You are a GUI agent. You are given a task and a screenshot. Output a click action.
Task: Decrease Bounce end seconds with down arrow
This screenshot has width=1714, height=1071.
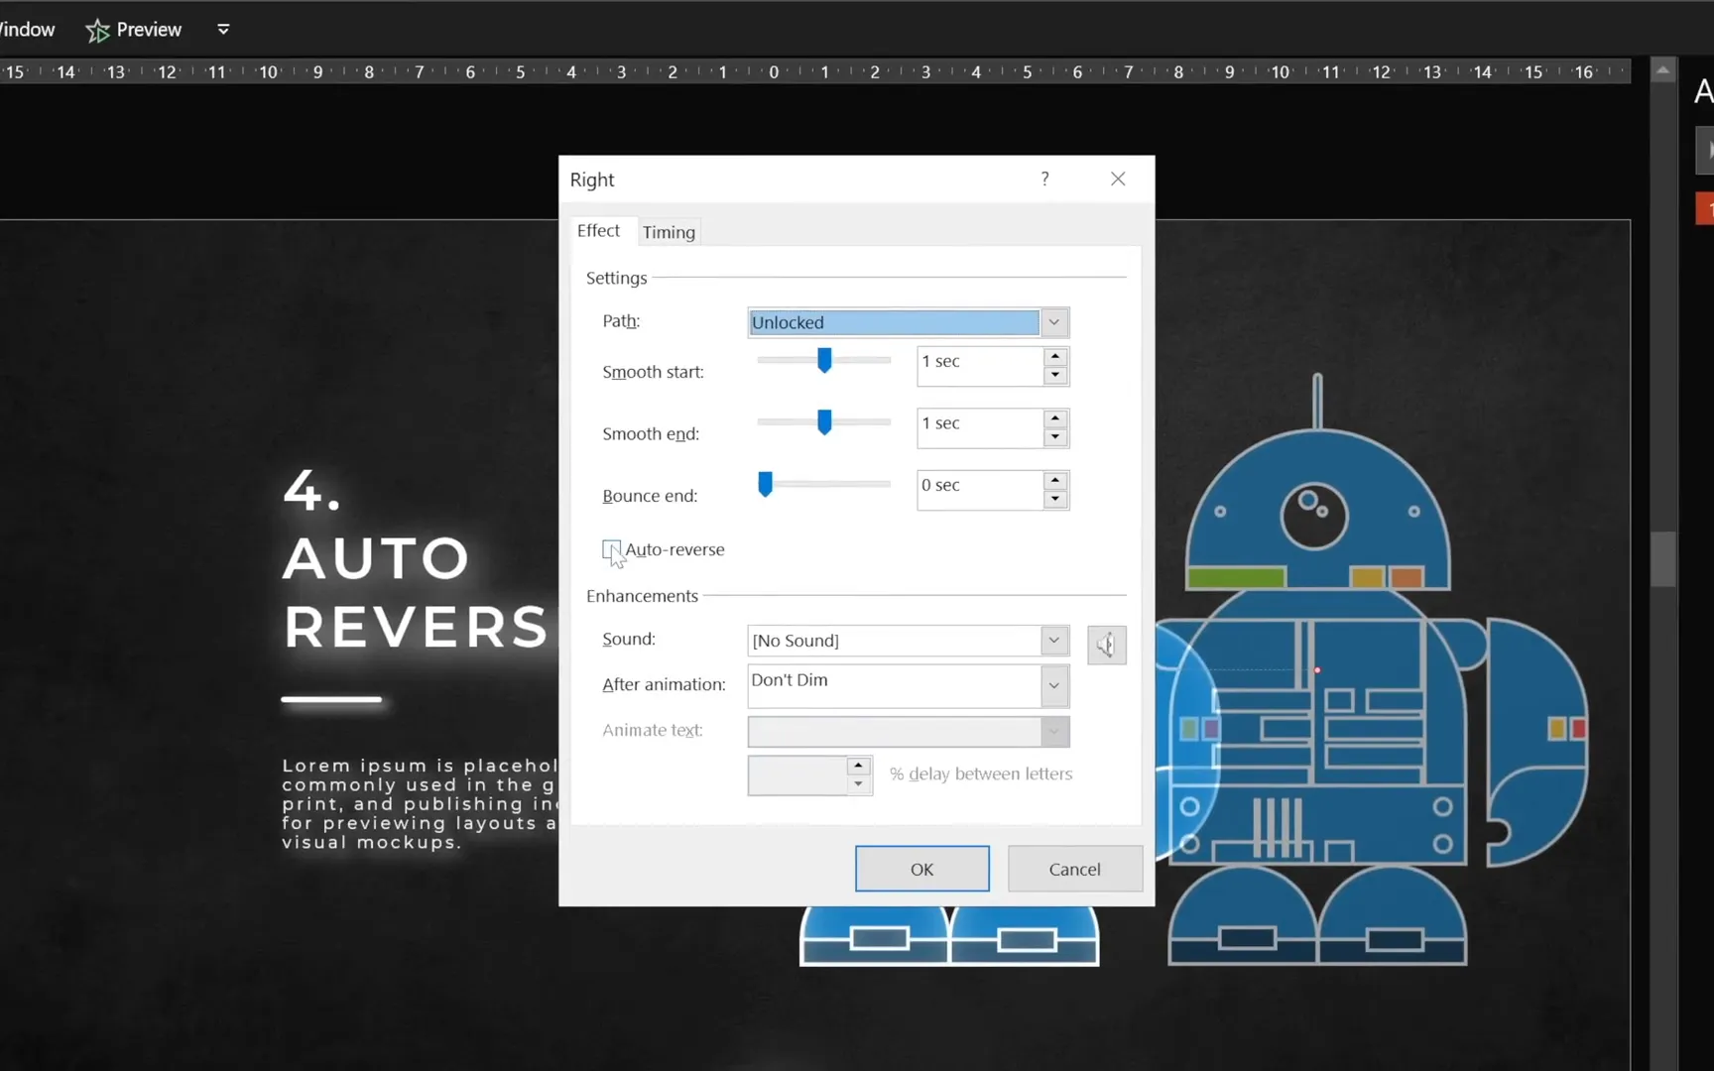(x=1055, y=499)
